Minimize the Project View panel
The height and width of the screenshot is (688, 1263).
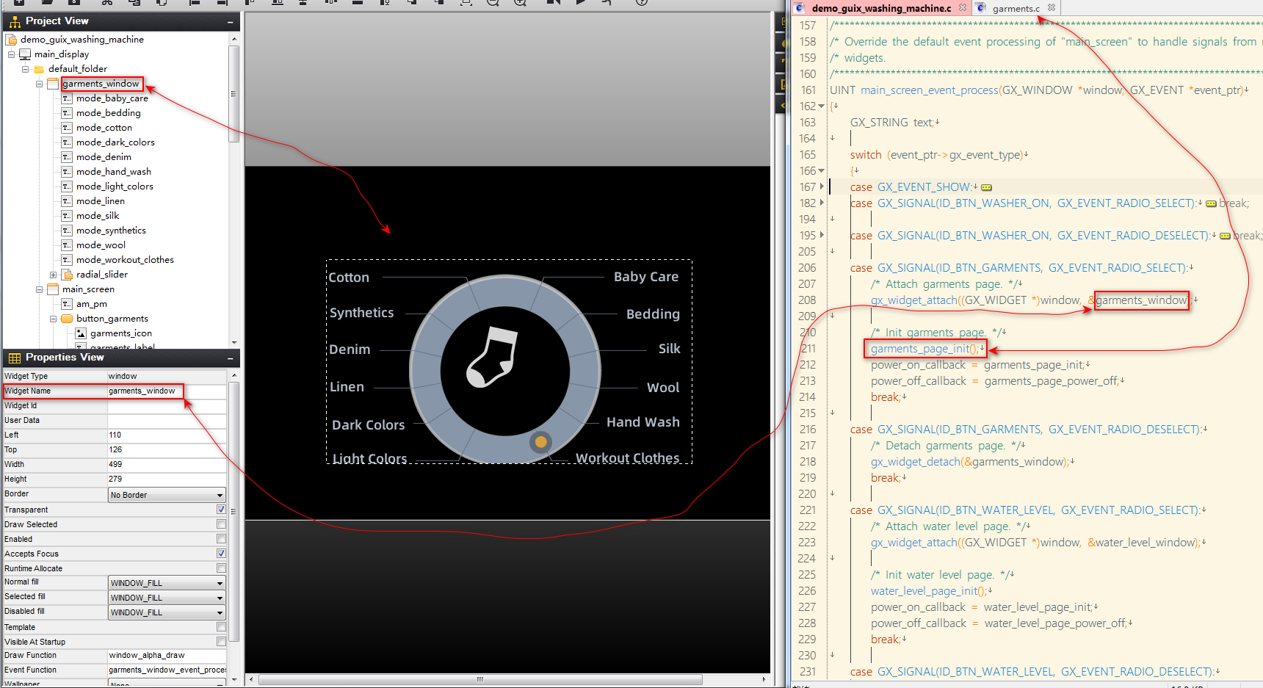tap(231, 22)
